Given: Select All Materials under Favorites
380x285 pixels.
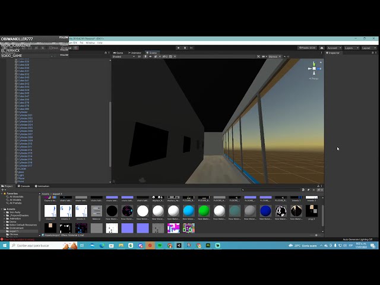Looking at the screenshot, I should click(17, 197).
